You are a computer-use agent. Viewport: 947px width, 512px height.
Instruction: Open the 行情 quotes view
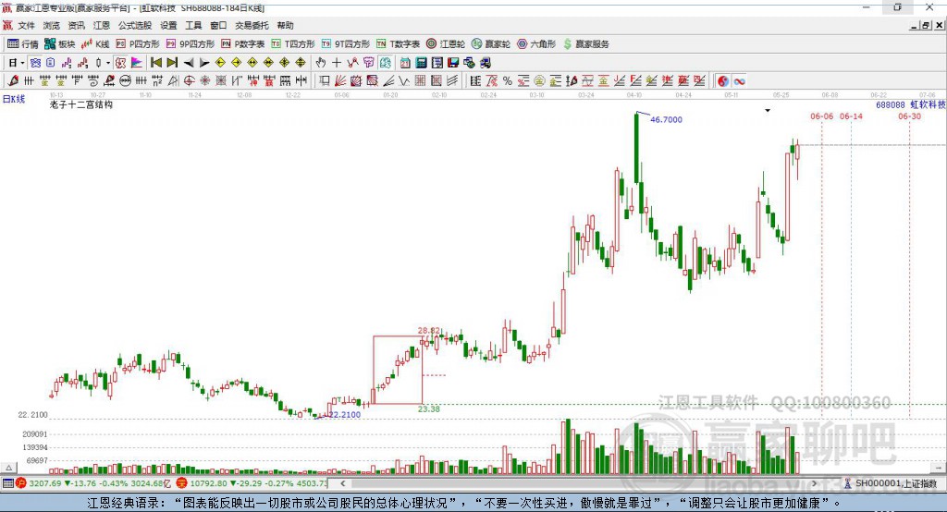22,44
